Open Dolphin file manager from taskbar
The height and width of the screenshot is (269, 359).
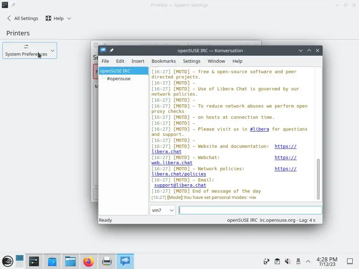click(70, 261)
